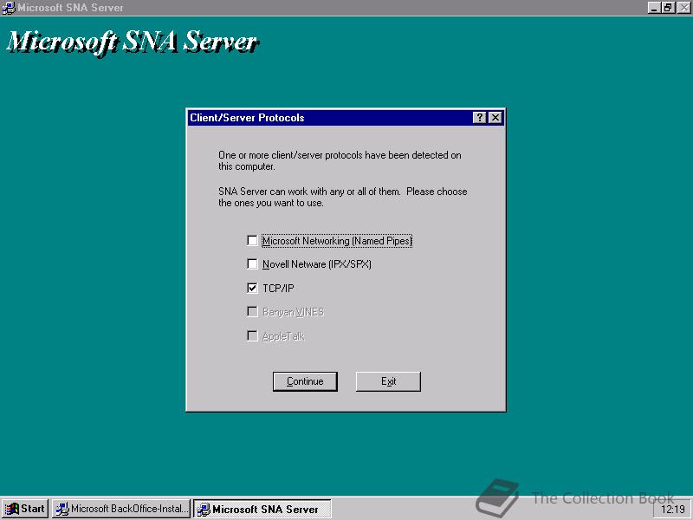The width and height of the screenshot is (693, 520).
Task: Click the SNA Server title bar icon
Action: [x=8, y=8]
